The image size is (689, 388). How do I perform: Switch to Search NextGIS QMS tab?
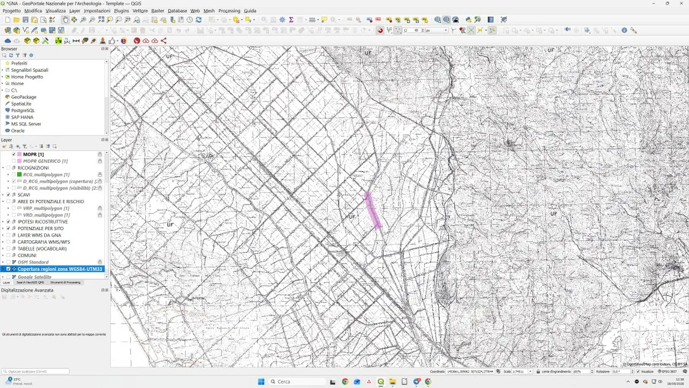click(x=30, y=282)
